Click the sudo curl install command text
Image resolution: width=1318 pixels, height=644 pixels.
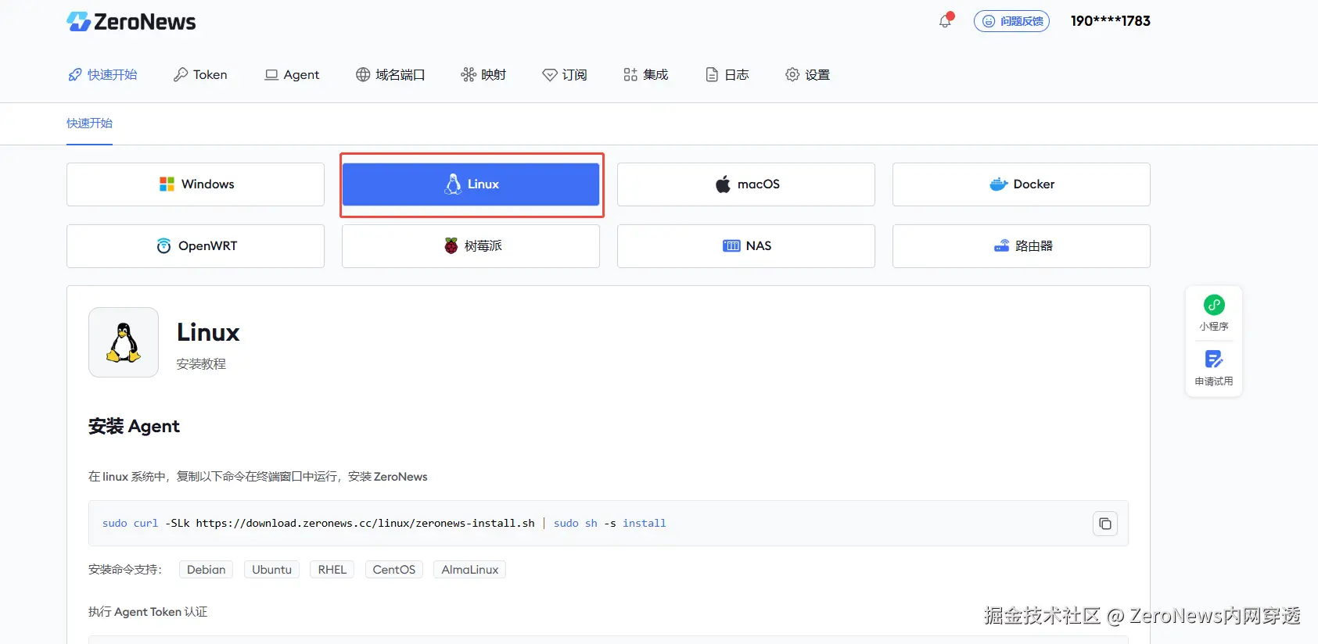(384, 524)
